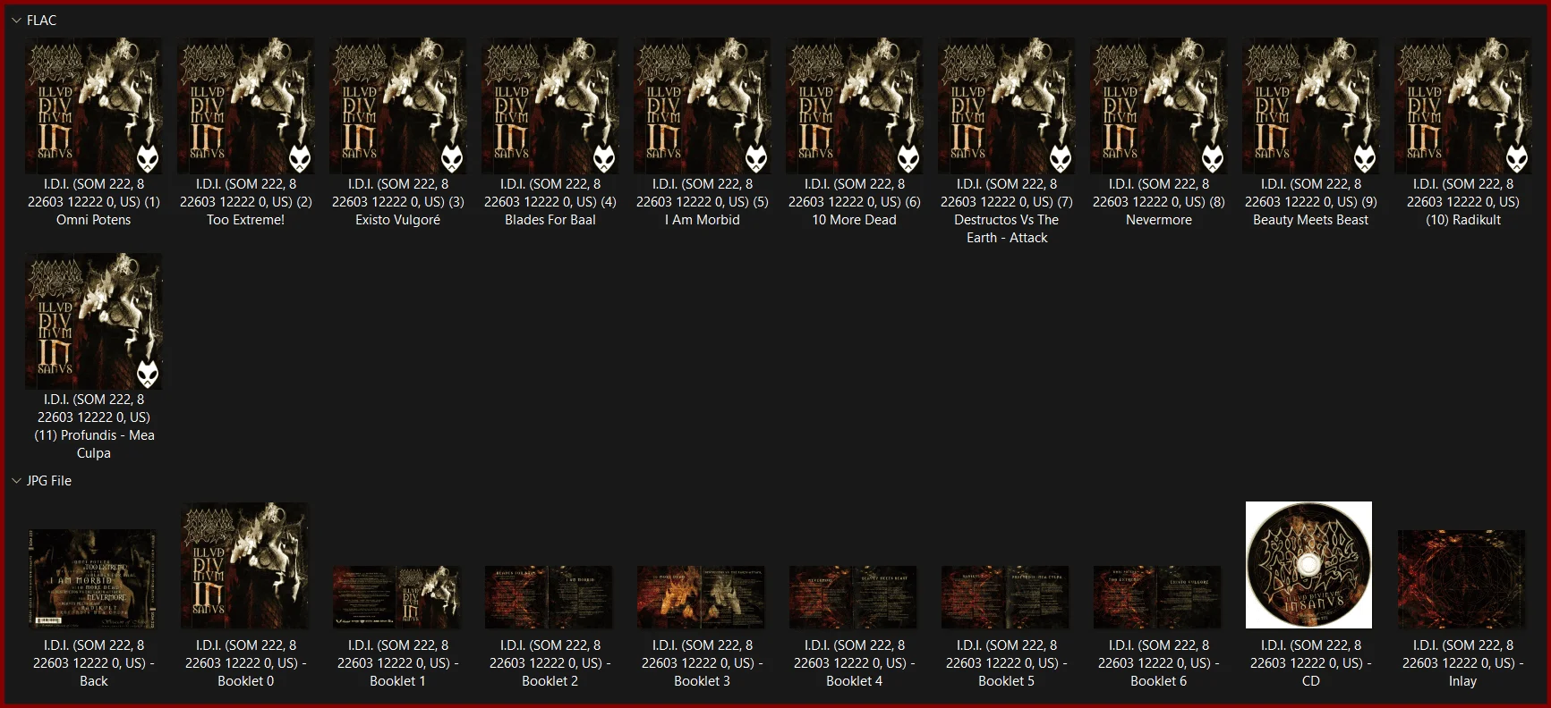1551x708 pixels.
Task: Open the Booklet 5 JPG thumbnail
Action: (1007, 597)
